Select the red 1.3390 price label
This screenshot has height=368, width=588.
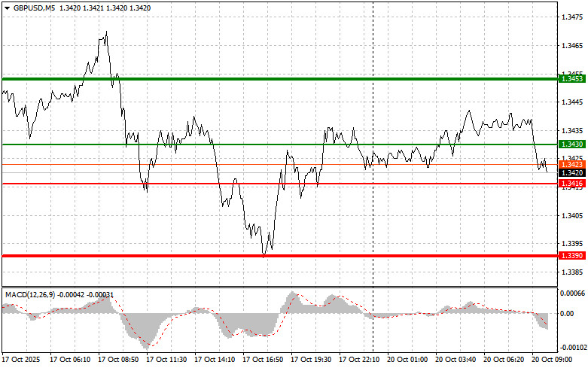click(568, 256)
